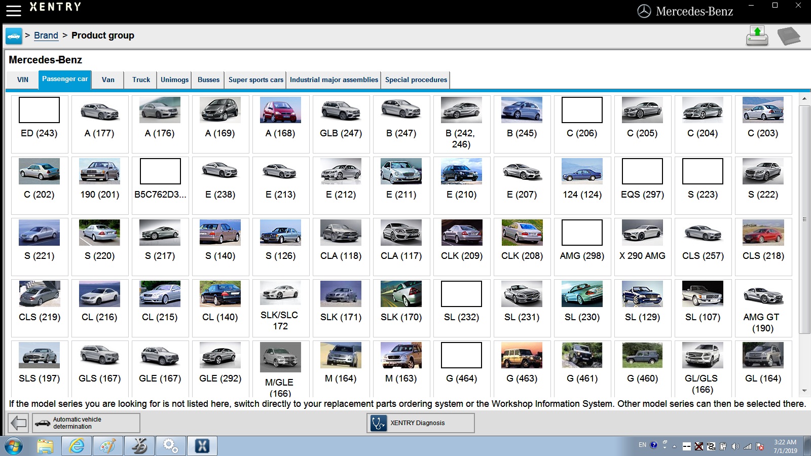Select GL (164) model series
The image size is (811, 456).
(763, 368)
